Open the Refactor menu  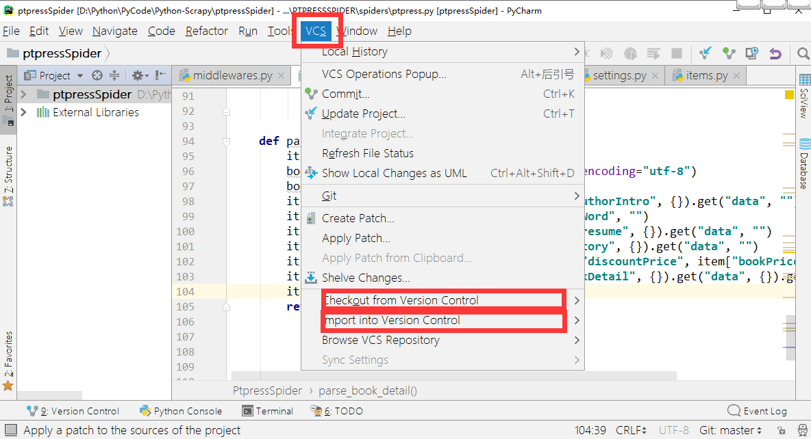pos(206,31)
